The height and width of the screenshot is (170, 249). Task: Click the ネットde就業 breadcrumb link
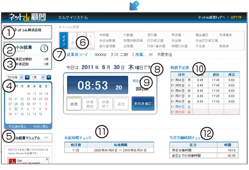70,27
